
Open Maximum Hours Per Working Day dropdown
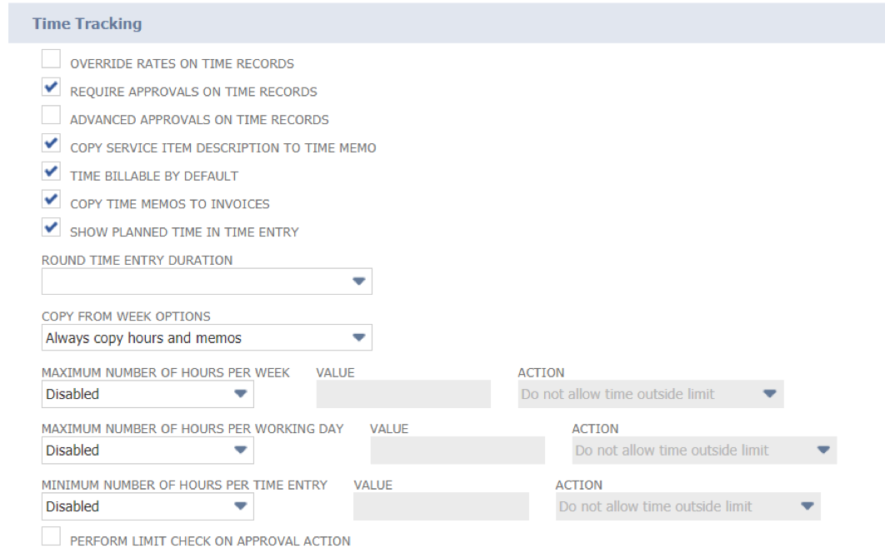coord(147,451)
